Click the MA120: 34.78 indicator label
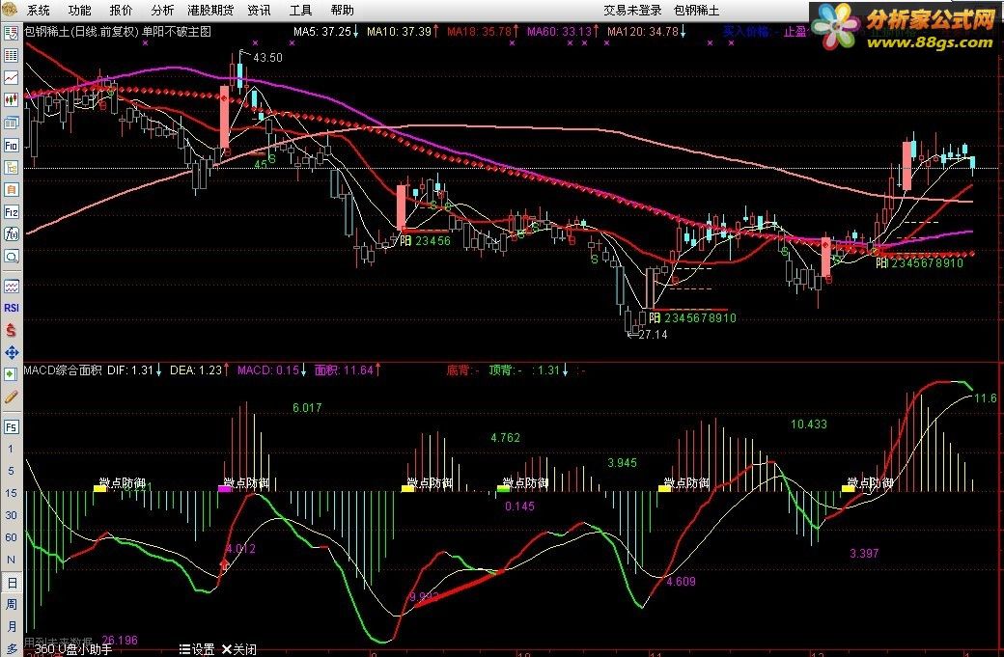 646,31
